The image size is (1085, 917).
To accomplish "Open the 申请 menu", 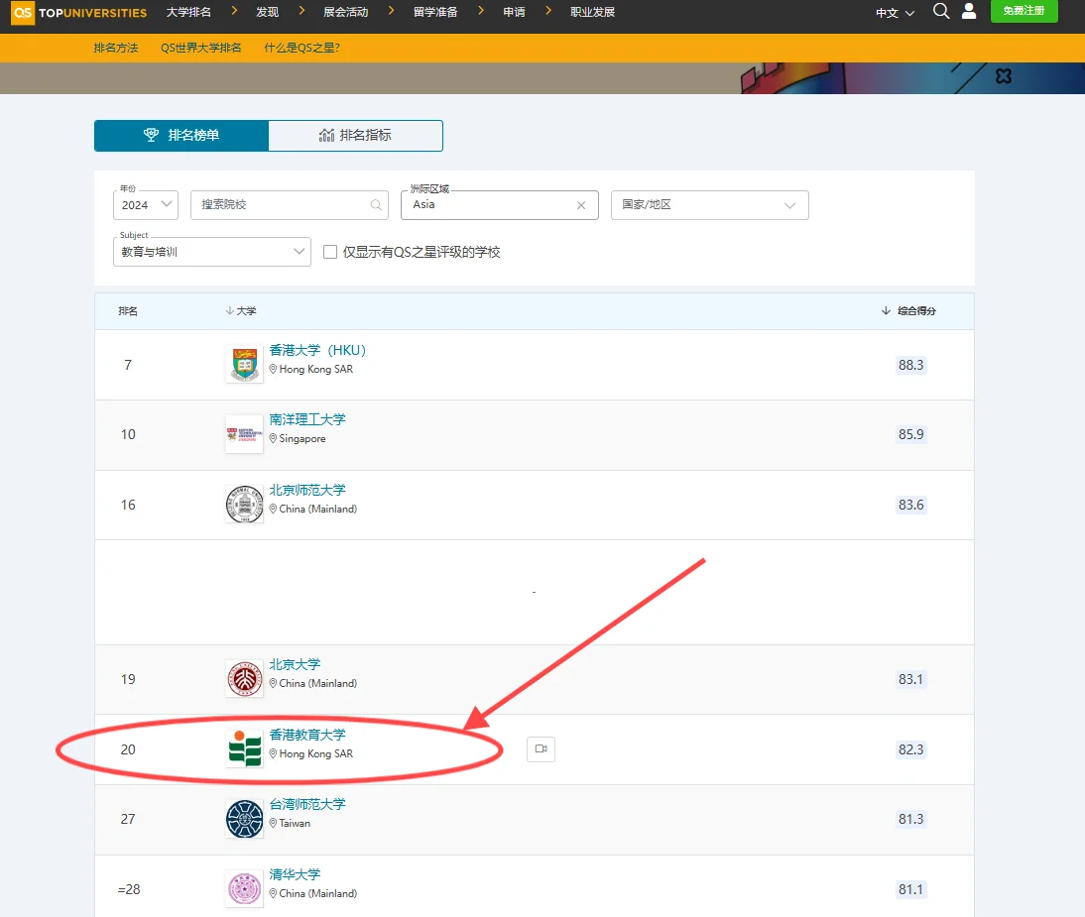I will point(514,12).
